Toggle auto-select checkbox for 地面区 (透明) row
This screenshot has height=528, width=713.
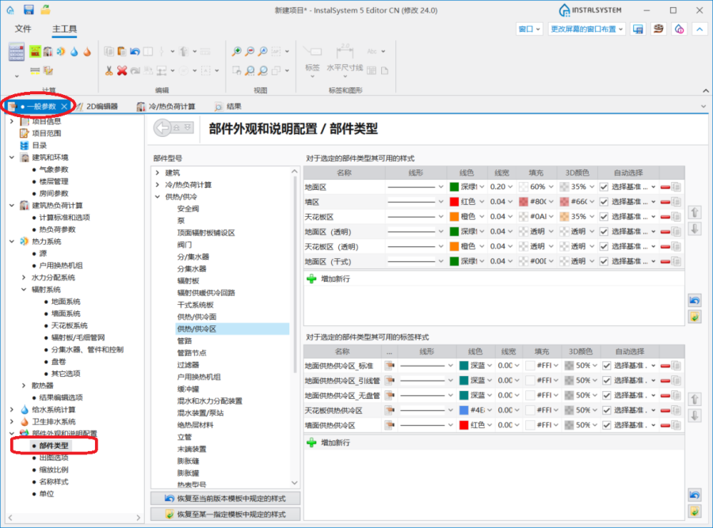[x=604, y=232]
